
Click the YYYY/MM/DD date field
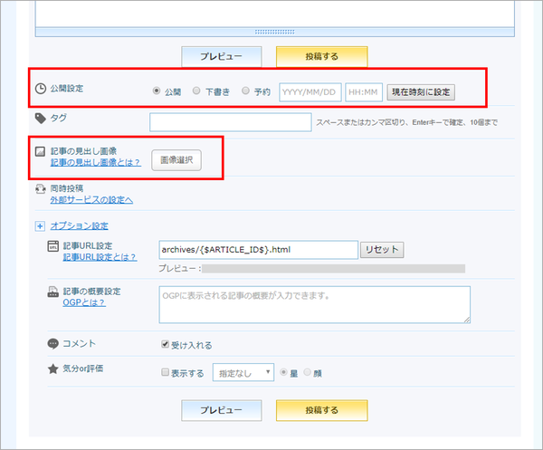[310, 92]
